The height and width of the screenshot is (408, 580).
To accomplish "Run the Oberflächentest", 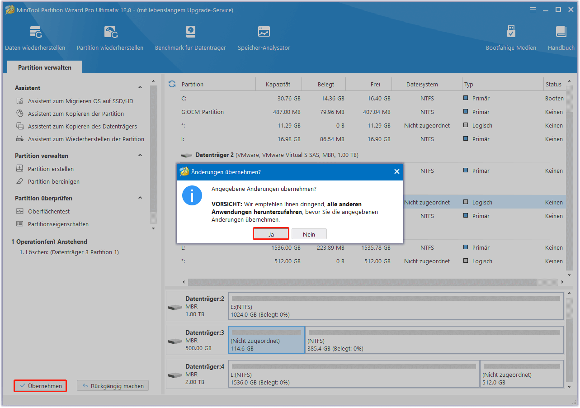I will click(x=49, y=212).
